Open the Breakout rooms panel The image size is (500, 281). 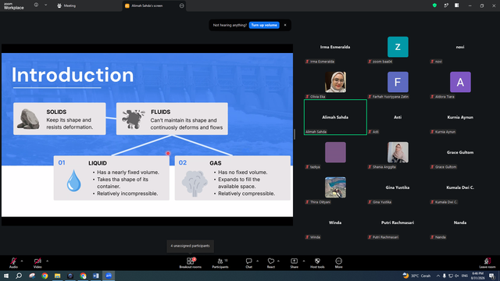pos(191,263)
